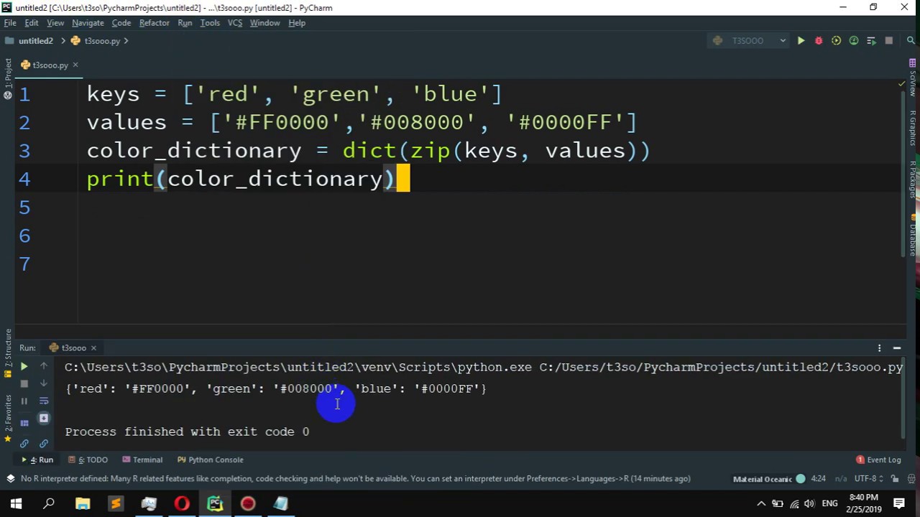Stop the process in the Run panel
The width and height of the screenshot is (920, 517).
24,384
